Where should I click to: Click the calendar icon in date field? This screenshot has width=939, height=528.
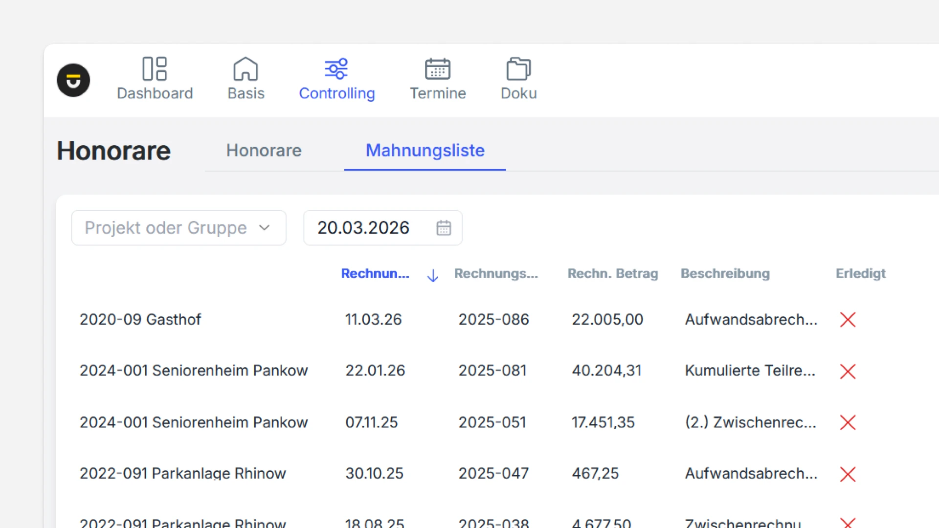click(444, 228)
